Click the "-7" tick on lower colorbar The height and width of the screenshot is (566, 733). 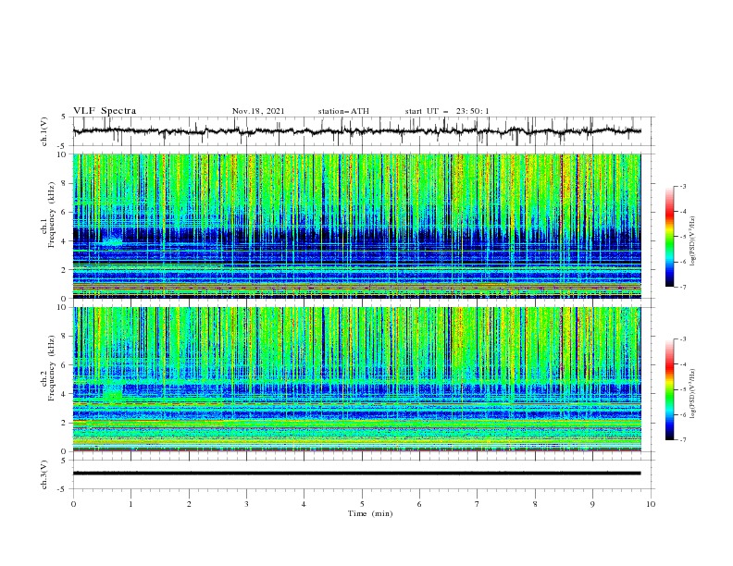click(x=683, y=440)
